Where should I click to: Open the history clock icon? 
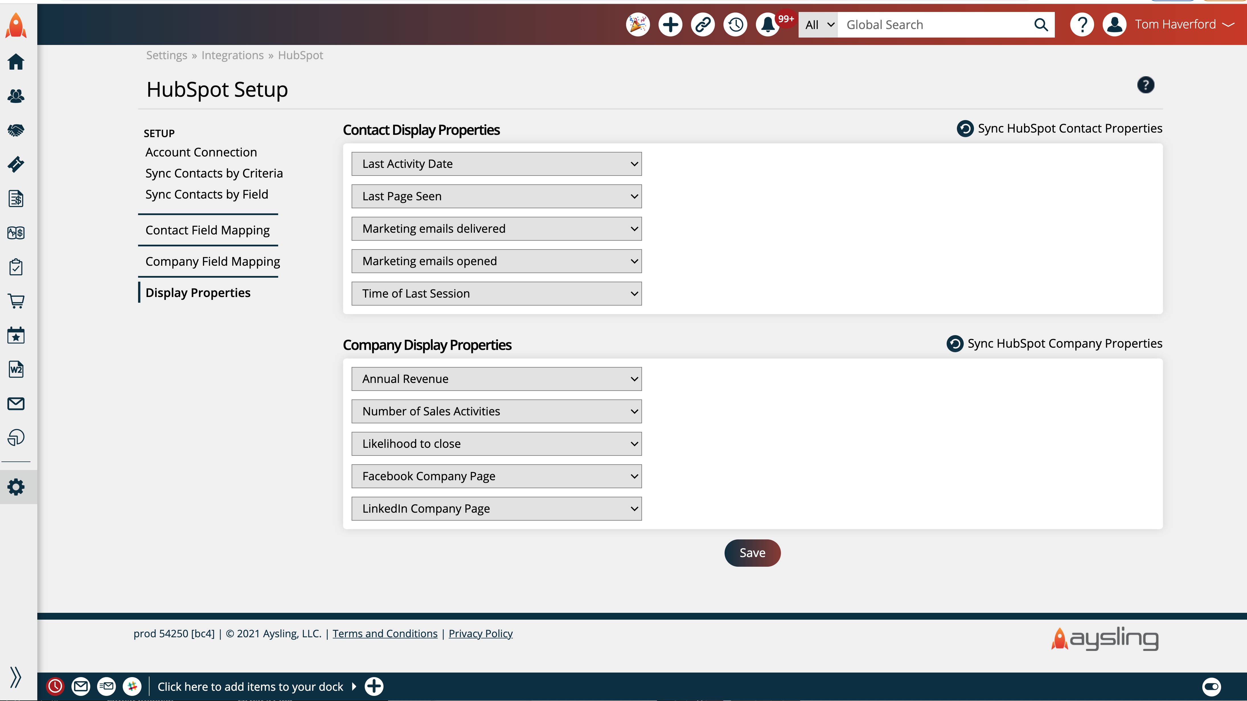(x=735, y=24)
